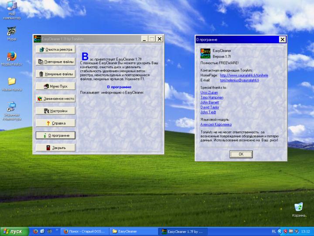
Task: Open the saunalahti.fi homepage link
Action: (244, 75)
